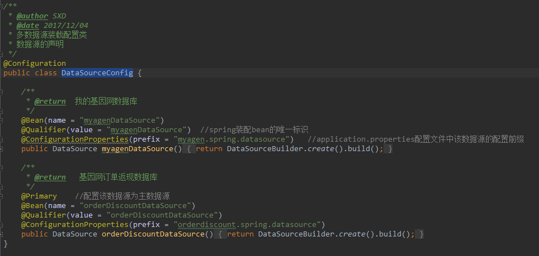Click the @Primary annotation

point(39,196)
